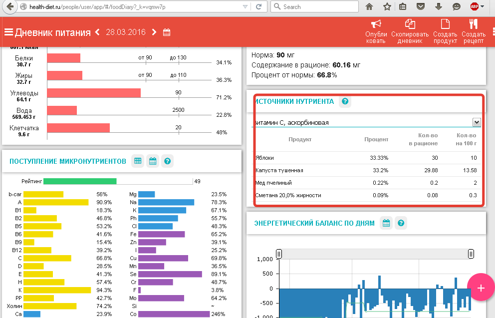The image size is (495, 318).
Task: Go to next day with right arrow
Action: pos(154,32)
